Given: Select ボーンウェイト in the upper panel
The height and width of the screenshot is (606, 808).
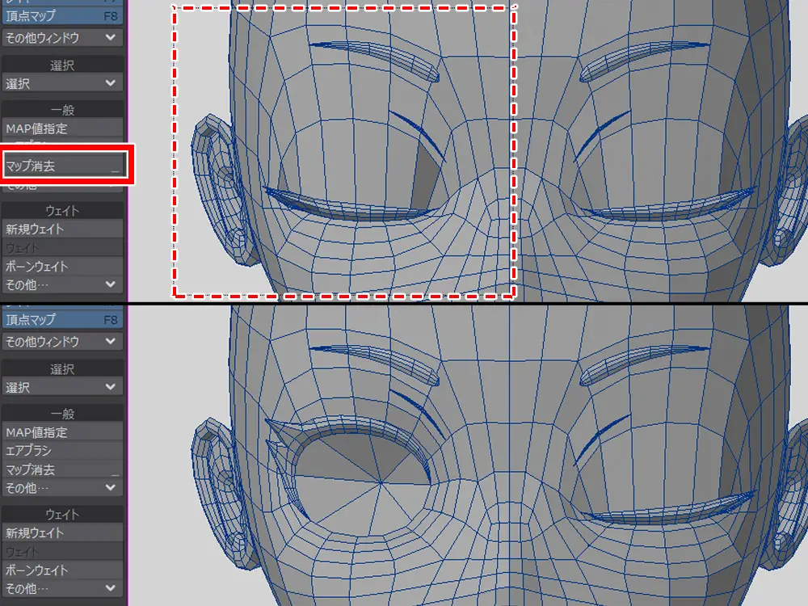Looking at the screenshot, I should (x=63, y=267).
